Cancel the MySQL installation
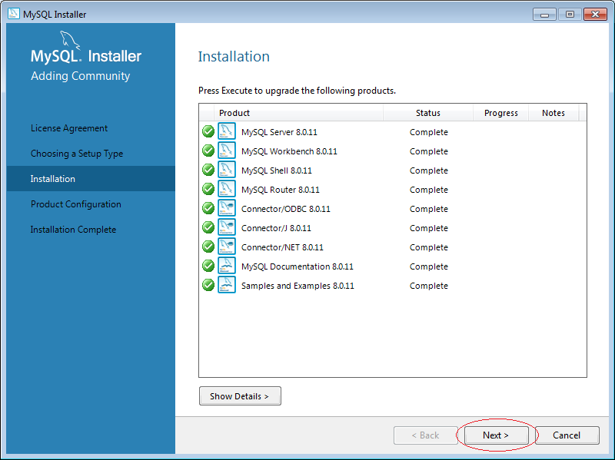 click(567, 435)
